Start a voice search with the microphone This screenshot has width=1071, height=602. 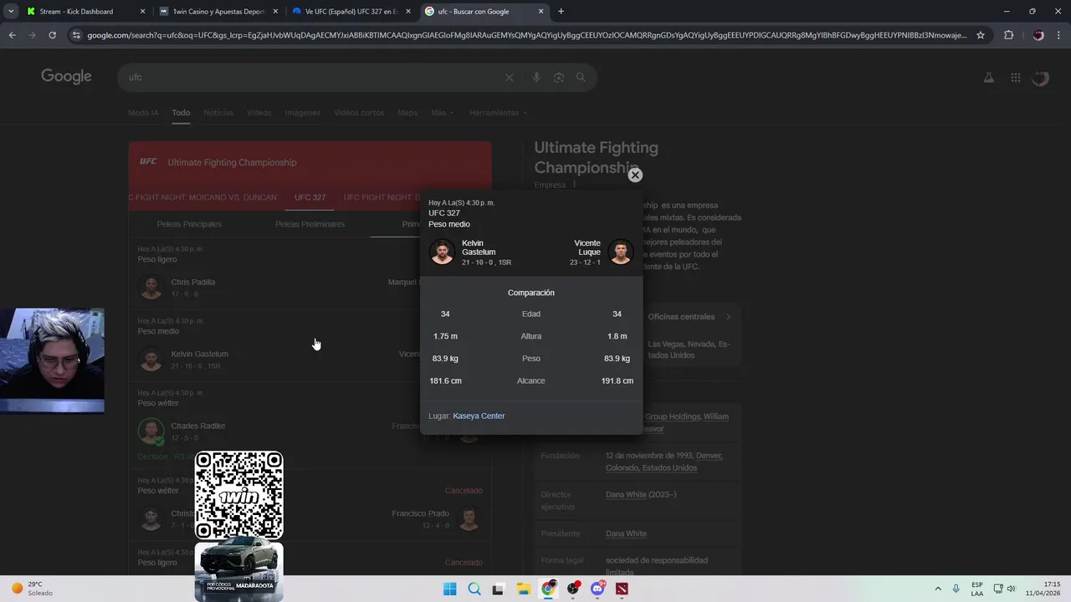coord(536,77)
